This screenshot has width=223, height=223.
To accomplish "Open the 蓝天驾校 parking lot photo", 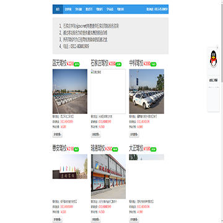I will coord(70,91).
